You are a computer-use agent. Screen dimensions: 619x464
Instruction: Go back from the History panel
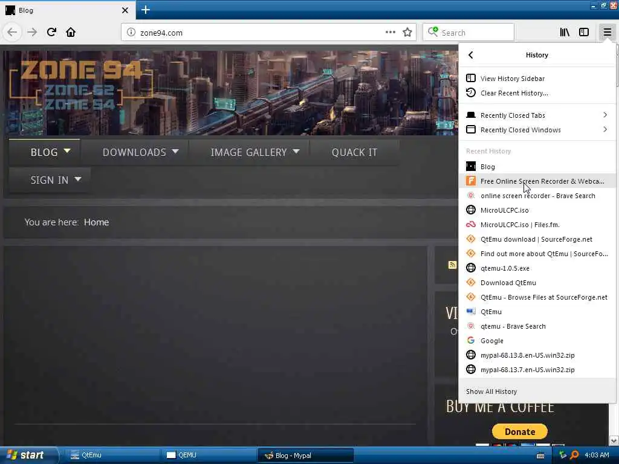point(470,55)
